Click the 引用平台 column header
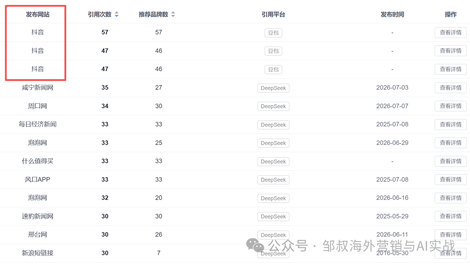 click(273, 14)
